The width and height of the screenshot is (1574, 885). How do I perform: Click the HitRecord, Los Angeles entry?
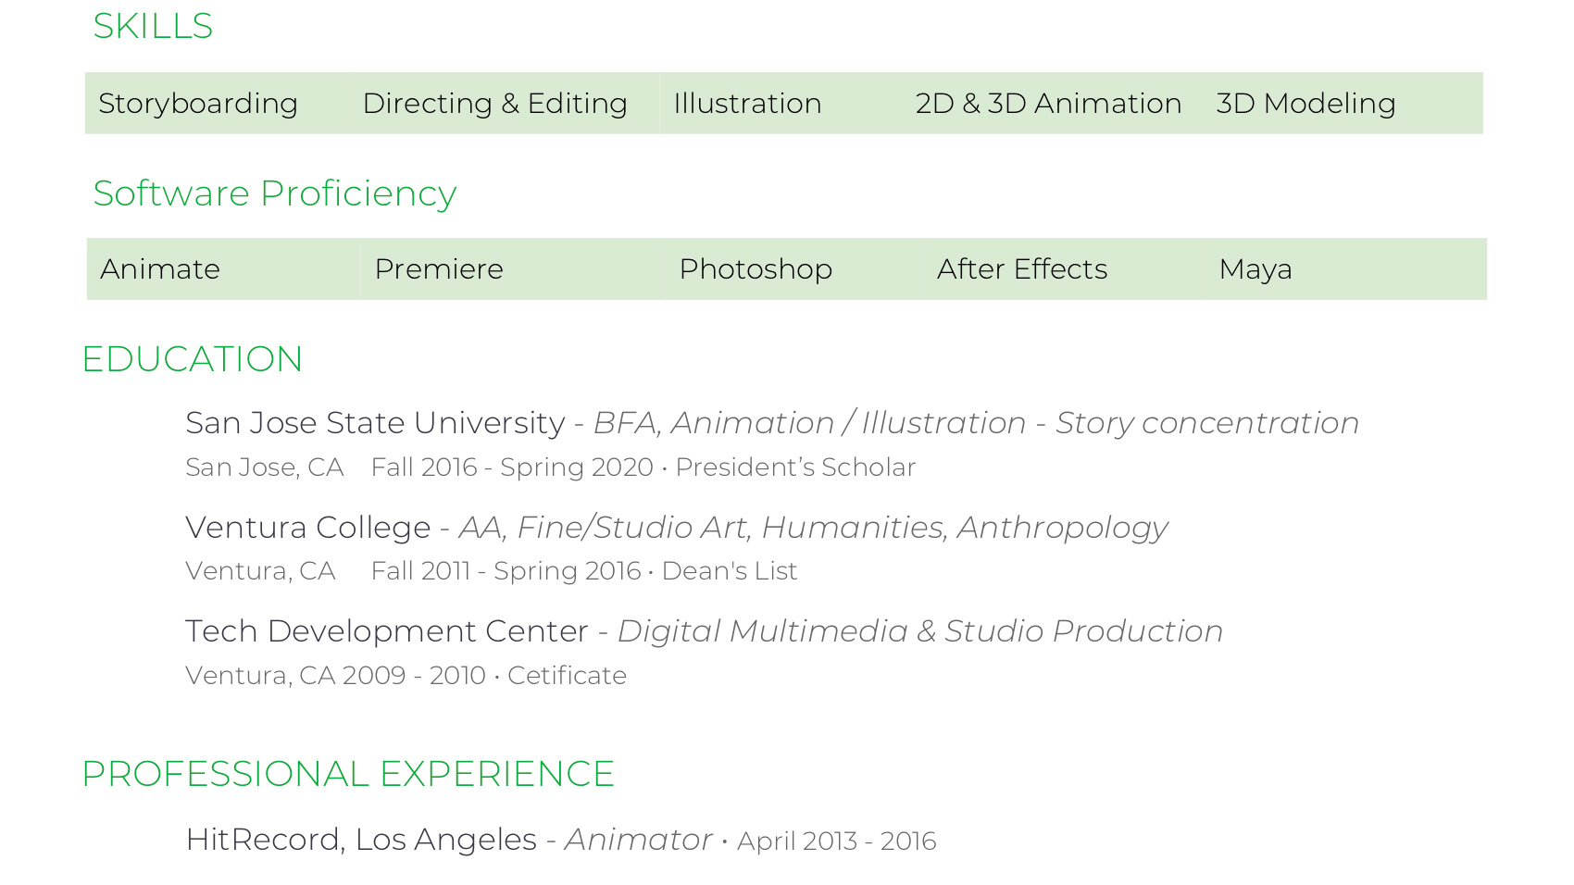(361, 840)
